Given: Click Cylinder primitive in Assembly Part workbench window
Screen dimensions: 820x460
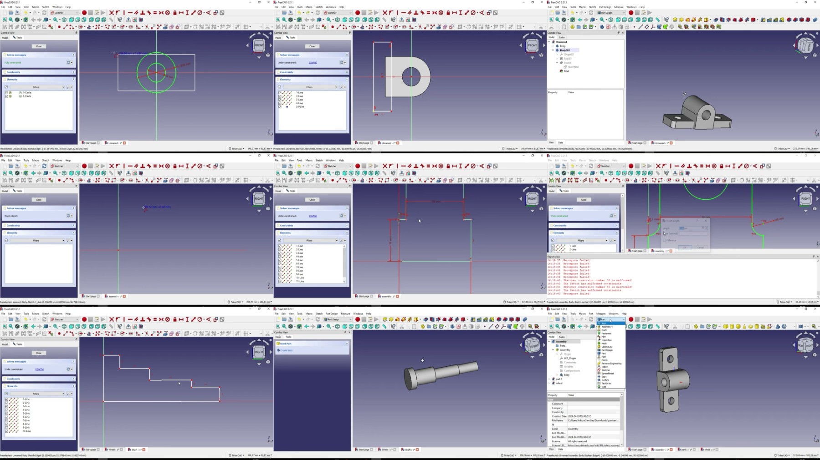Looking at the screenshot, I should point(732,326).
